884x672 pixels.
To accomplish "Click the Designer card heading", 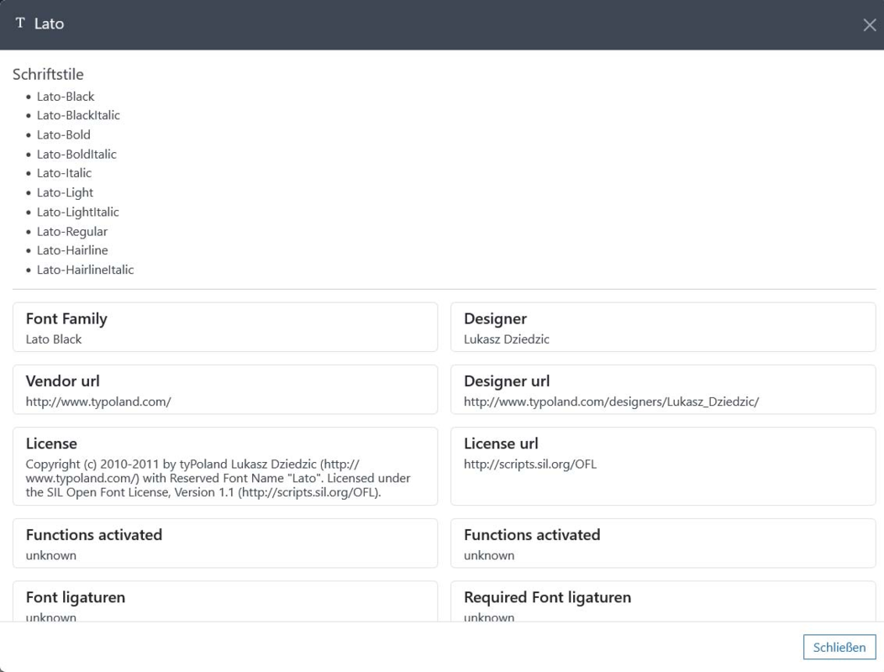I will click(x=495, y=319).
